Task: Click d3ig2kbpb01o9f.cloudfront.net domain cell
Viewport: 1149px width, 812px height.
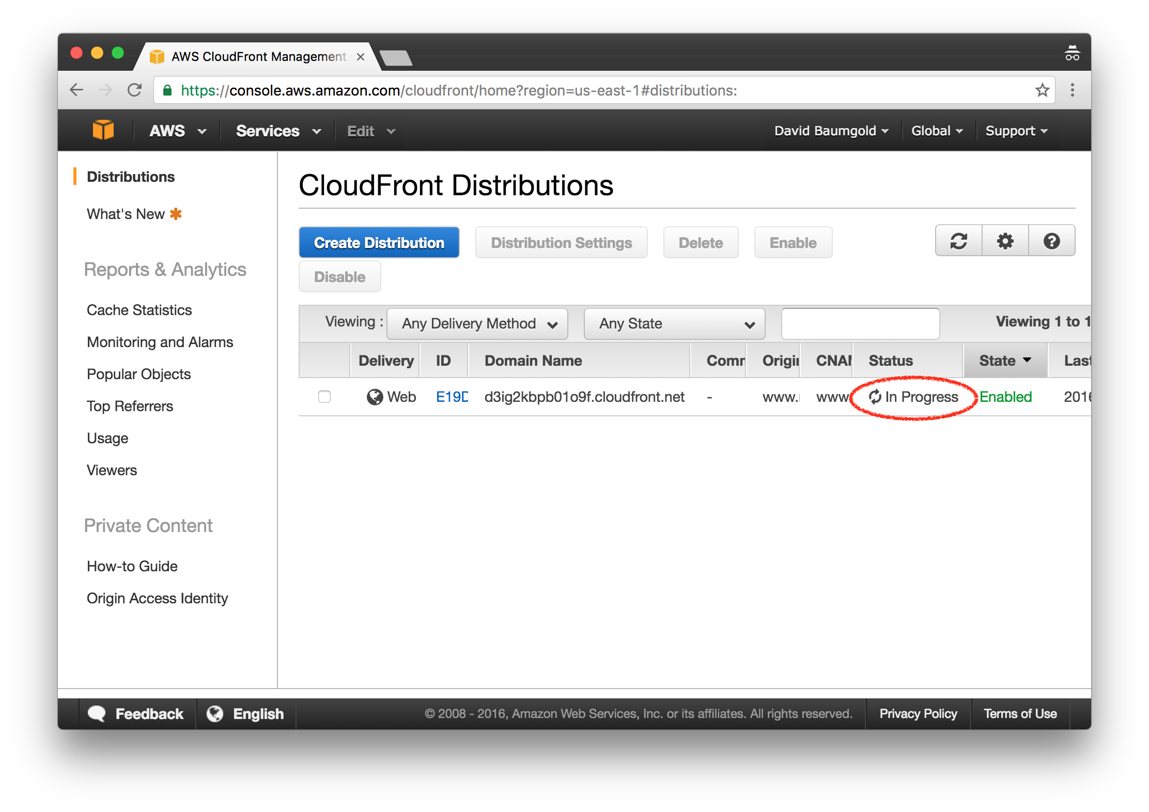Action: [x=584, y=397]
